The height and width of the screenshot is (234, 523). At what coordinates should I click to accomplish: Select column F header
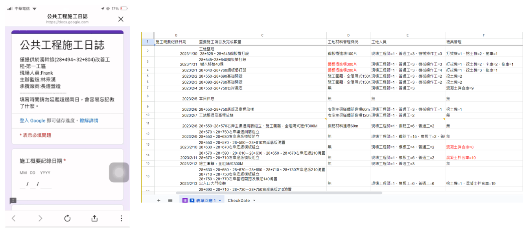(484, 35)
